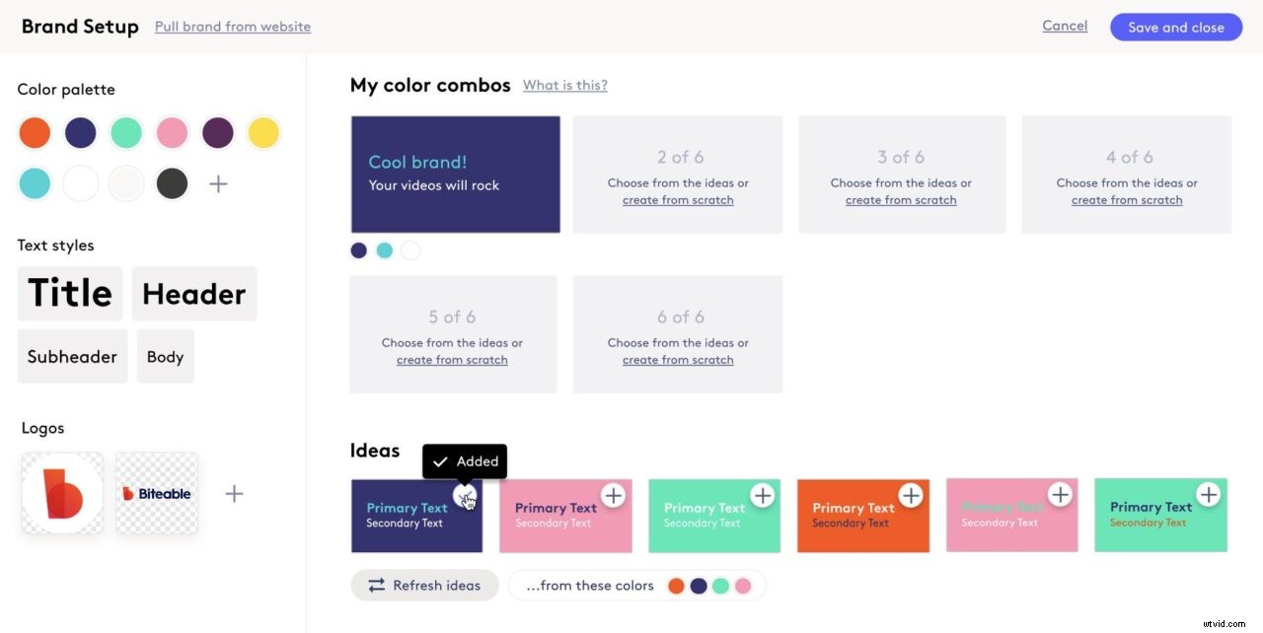This screenshot has height=633, width=1263.
Task: Select the Cool brand color combo card
Action: click(455, 174)
